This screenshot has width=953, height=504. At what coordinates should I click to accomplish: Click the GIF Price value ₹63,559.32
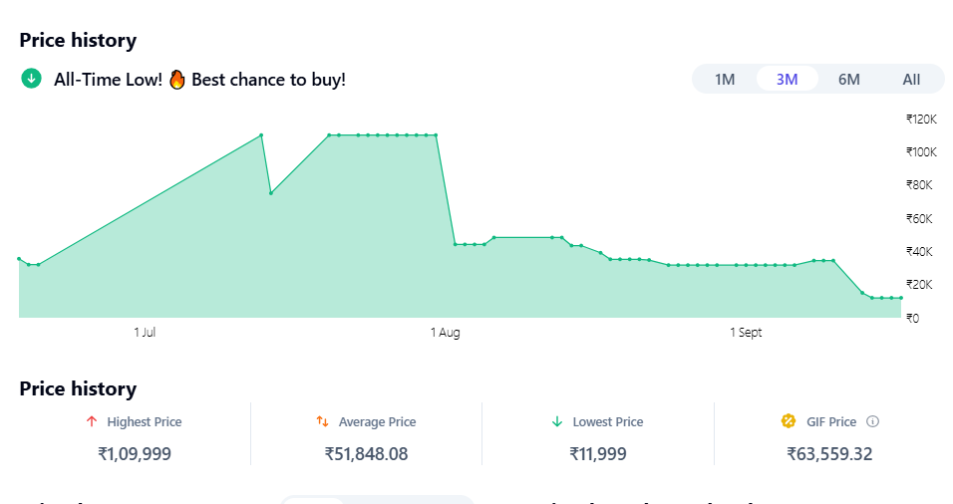[829, 454]
